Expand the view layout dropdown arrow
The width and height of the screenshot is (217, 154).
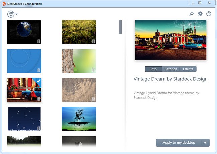tap(16, 14)
